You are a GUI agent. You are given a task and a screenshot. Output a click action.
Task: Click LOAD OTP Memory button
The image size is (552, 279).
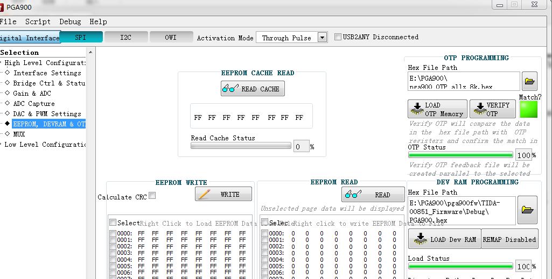pyautogui.click(x=438, y=109)
